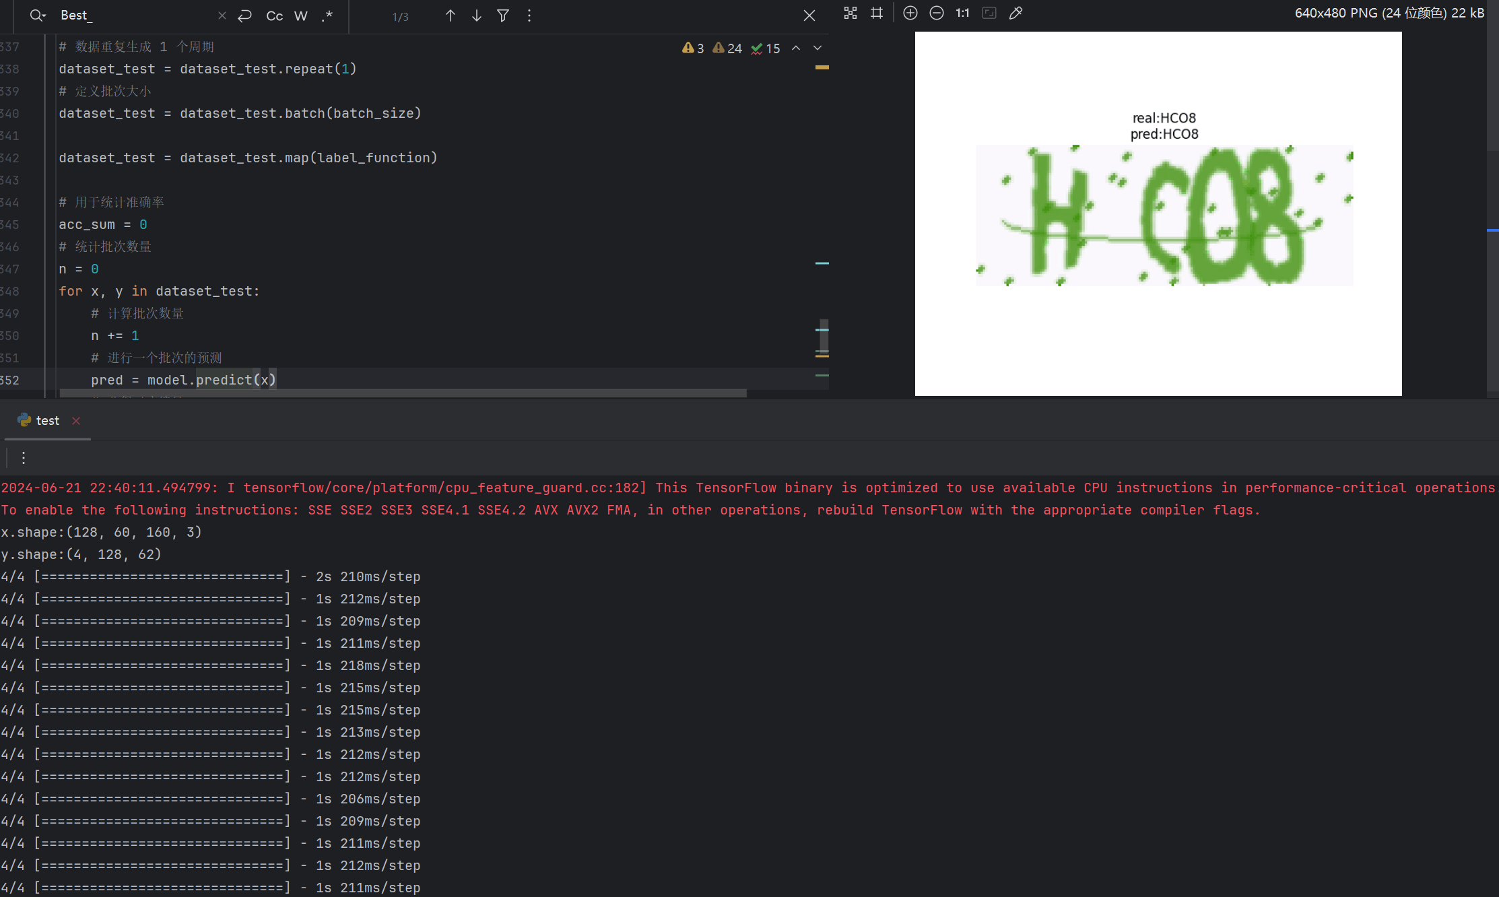This screenshot has width=1499, height=897.
Task: Click "dataset_test.map(label_function)" line
Action: [248, 158]
